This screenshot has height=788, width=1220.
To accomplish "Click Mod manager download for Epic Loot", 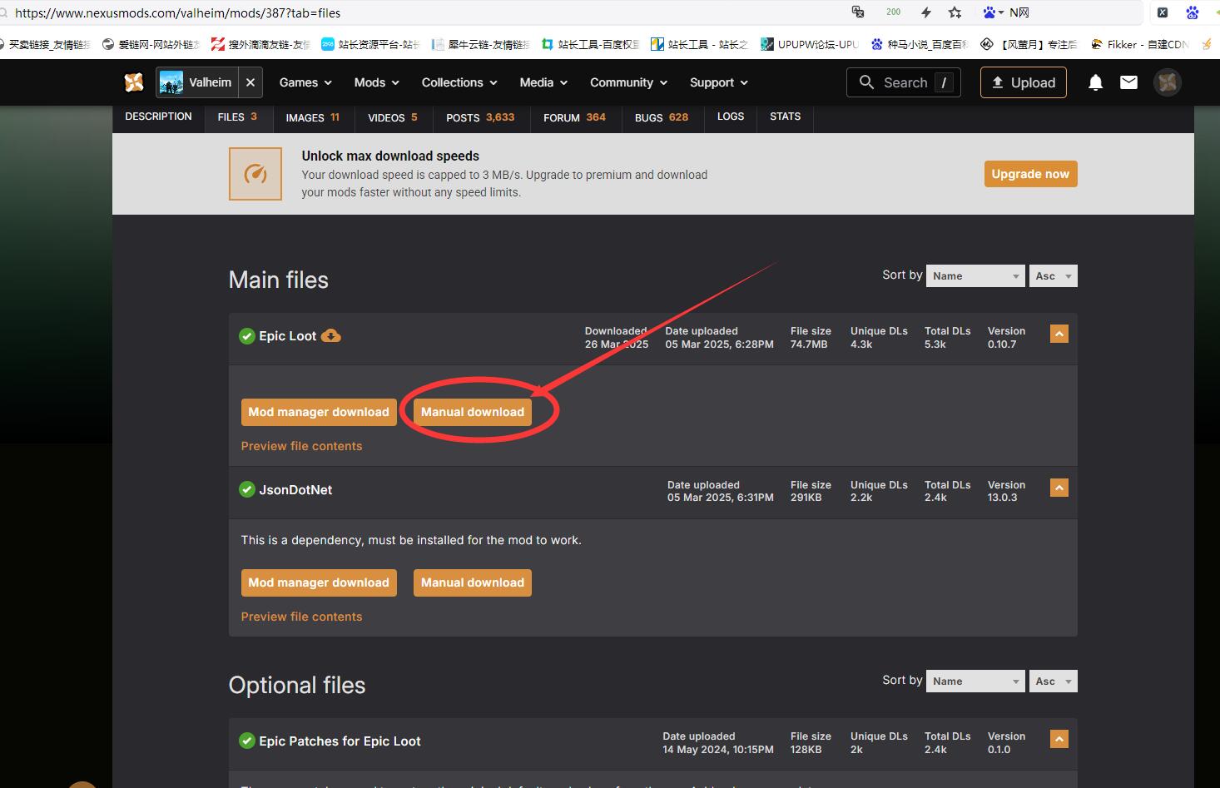I will pyautogui.click(x=319, y=412).
